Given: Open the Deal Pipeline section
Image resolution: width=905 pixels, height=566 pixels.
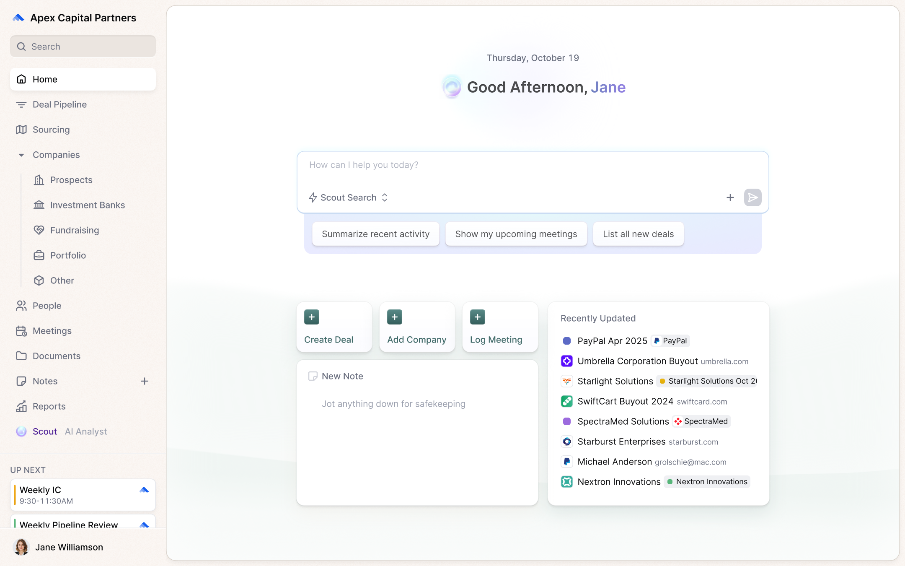Looking at the screenshot, I should tap(59, 104).
